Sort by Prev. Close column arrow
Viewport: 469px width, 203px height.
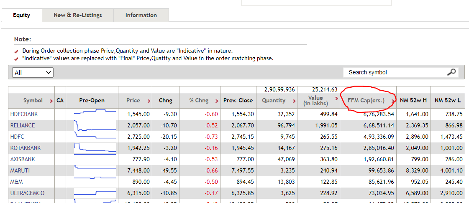click(256, 101)
